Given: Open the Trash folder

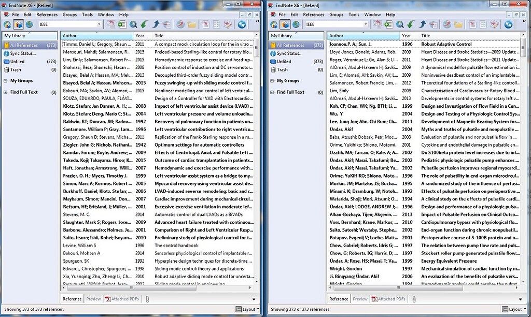Looking at the screenshot, I should click(21, 68).
